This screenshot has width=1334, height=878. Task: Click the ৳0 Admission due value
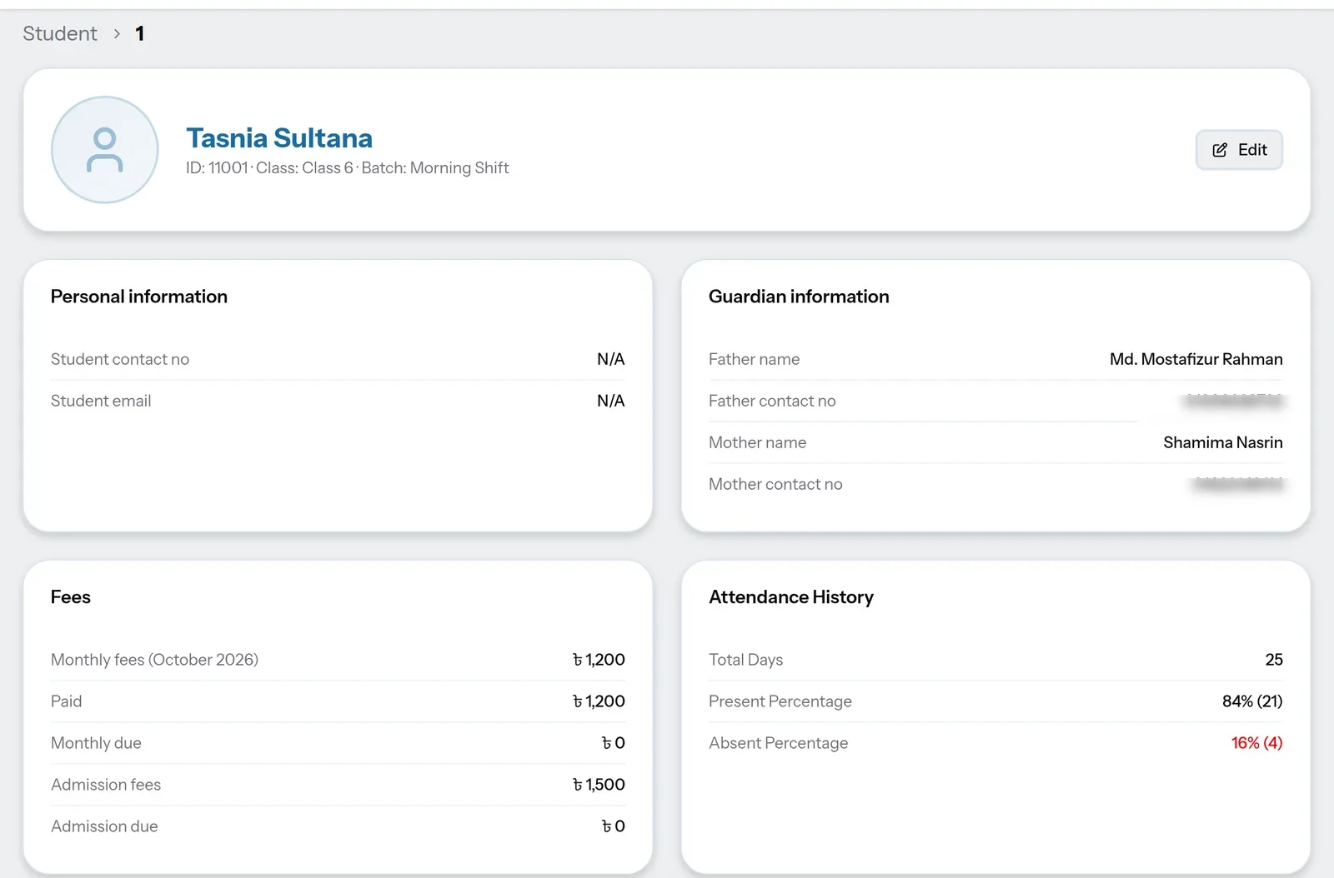614,826
